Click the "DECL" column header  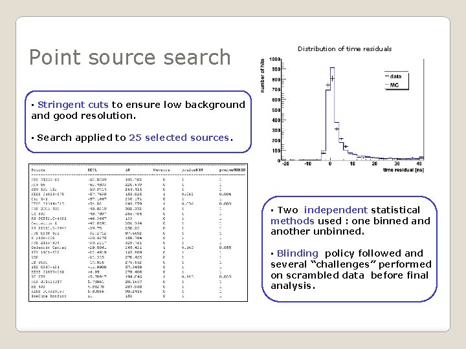[x=93, y=170]
